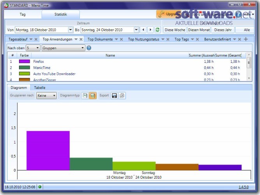
Task: Click the green status indicator in status bar
Action: pyautogui.click(x=40, y=187)
